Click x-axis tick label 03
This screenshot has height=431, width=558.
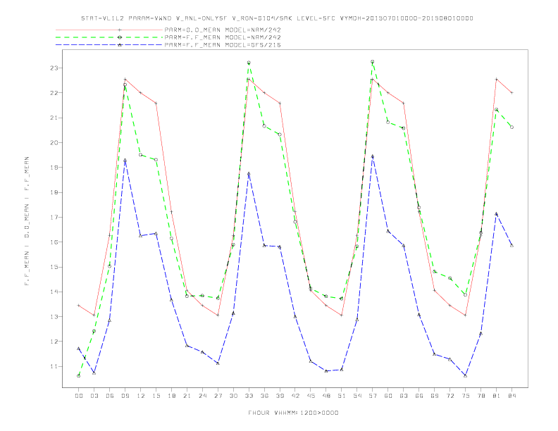[x=94, y=396]
